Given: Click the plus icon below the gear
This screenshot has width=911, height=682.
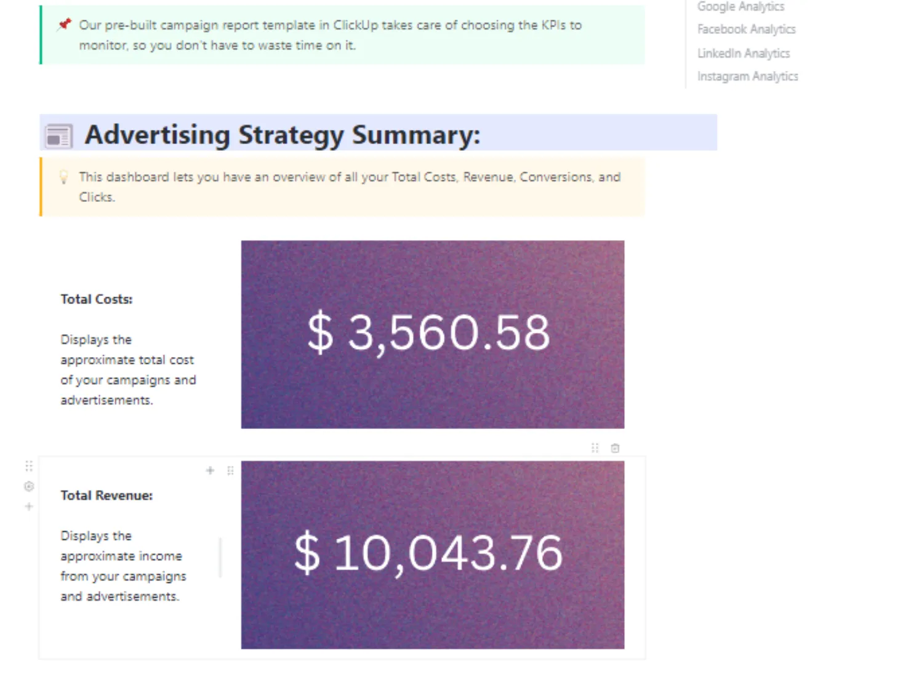Looking at the screenshot, I should [x=29, y=507].
